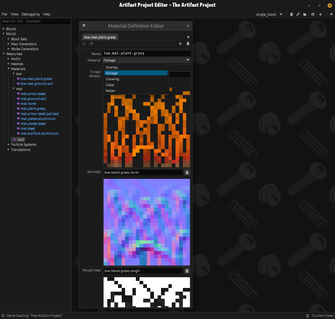Remove the low.block.grass.rough roughness texture
Screen dimensions: 335x319
187,271
